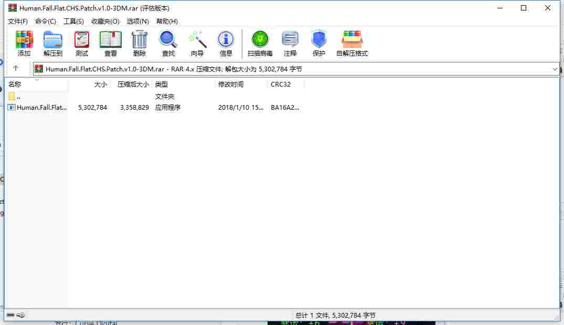Click the archive icon in address bar
The image size is (564, 325).
[39, 69]
